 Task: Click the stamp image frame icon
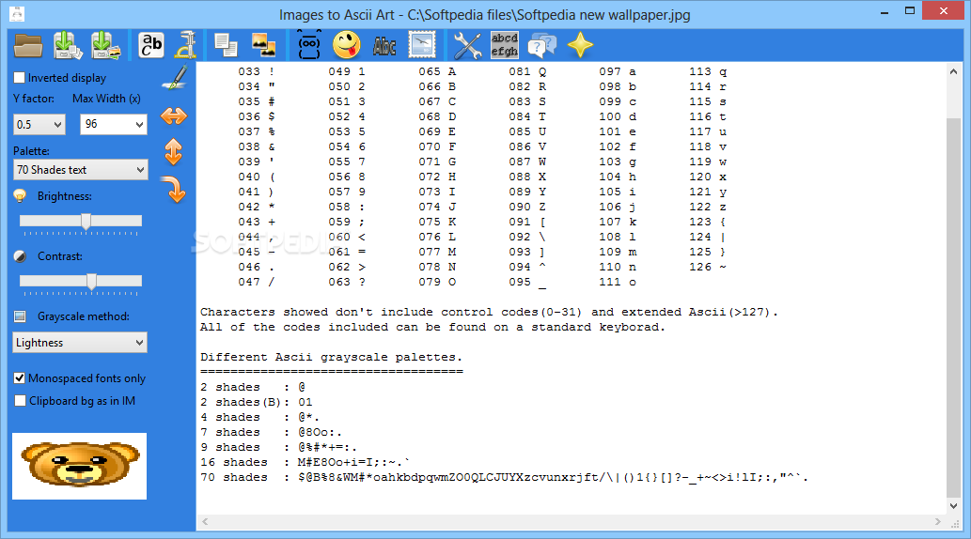tap(422, 45)
